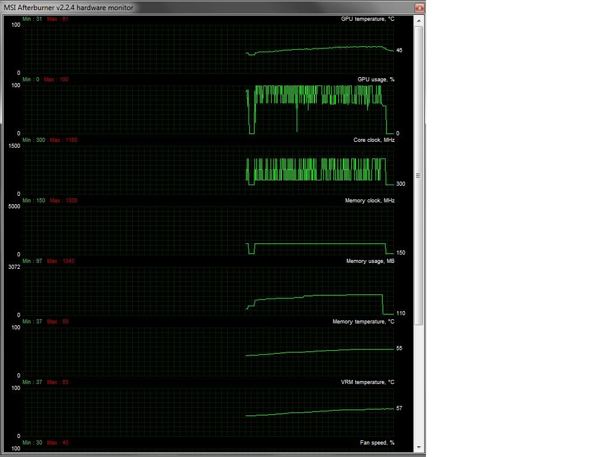Click the Memory temperature graph line
598x457 pixels.
(x=320, y=351)
